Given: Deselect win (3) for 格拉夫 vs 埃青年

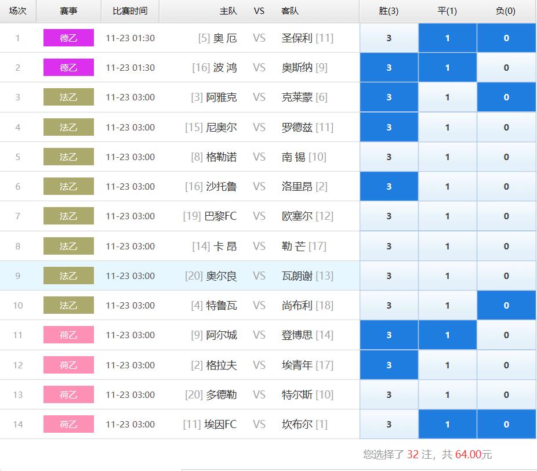Looking at the screenshot, I should tap(389, 365).
